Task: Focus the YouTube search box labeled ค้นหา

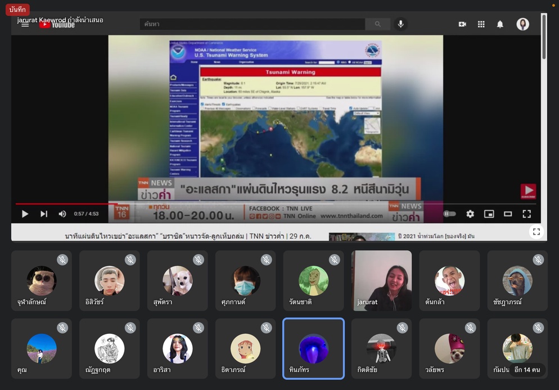Action: [253, 24]
